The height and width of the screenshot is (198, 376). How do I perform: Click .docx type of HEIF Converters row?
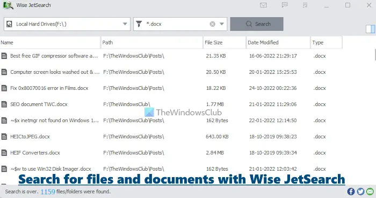(x=320, y=153)
